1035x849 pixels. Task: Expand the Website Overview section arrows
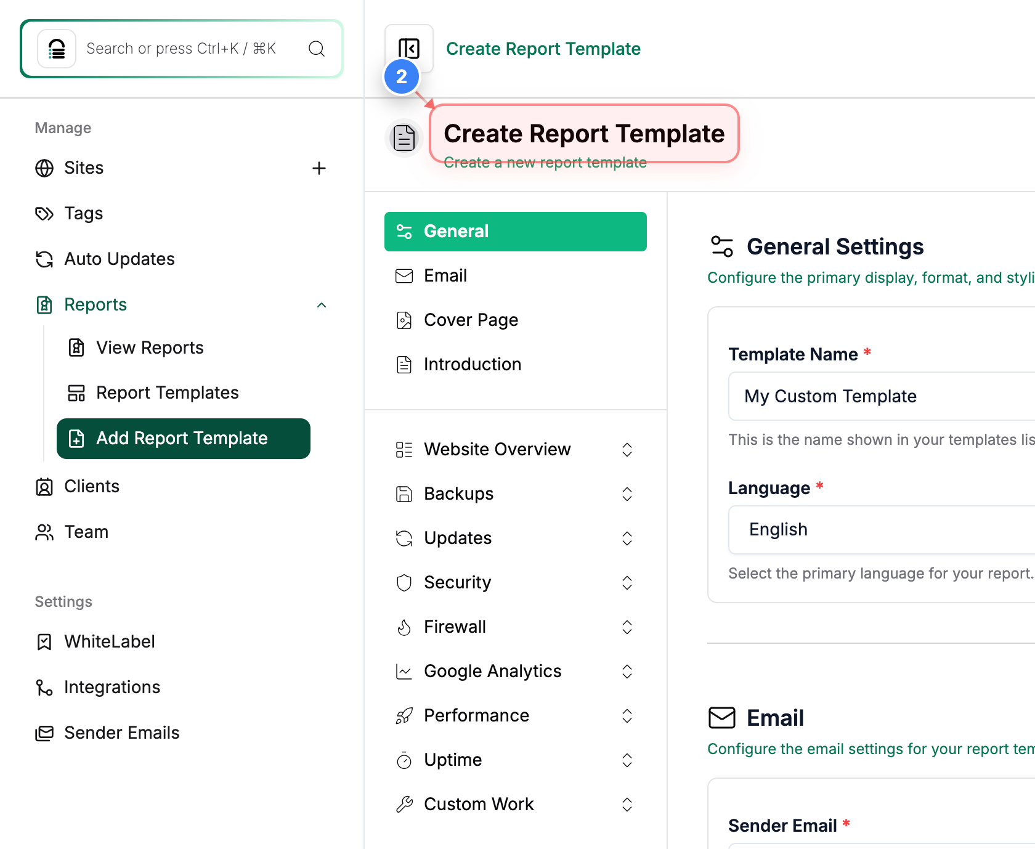[x=627, y=450]
